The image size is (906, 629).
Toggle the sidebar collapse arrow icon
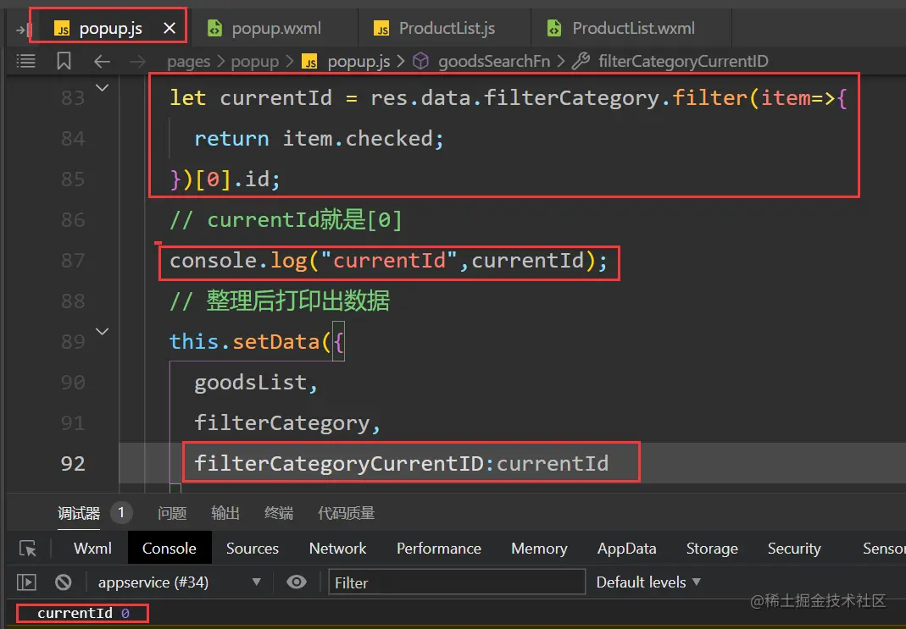point(23,30)
